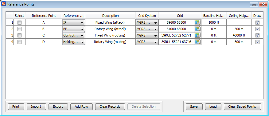Click the Baseline Hei... column header
Viewport: 269px width, 116px height.
point(214,16)
